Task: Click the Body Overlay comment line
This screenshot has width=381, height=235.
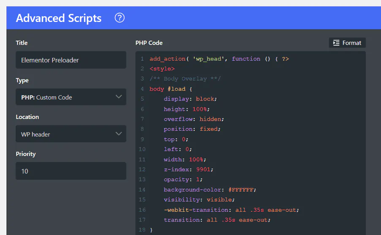Action: click(185, 79)
